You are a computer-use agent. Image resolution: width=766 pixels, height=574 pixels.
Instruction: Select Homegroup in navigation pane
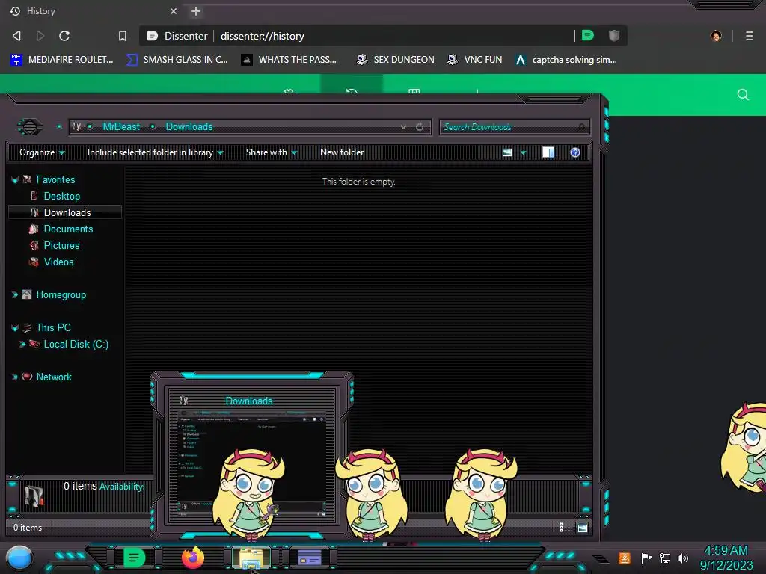click(61, 294)
